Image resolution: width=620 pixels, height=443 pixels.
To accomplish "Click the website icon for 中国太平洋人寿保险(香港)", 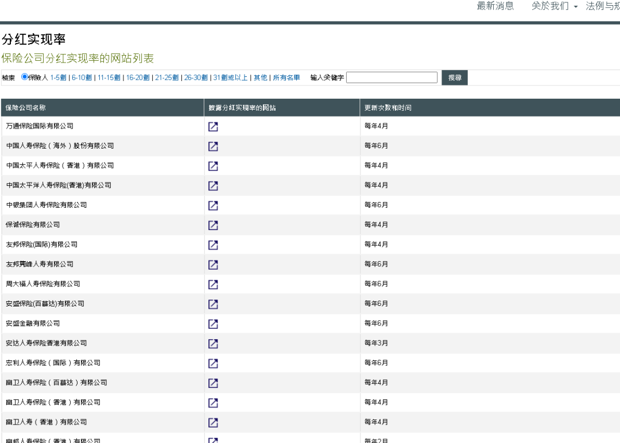I will [x=213, y=186].
